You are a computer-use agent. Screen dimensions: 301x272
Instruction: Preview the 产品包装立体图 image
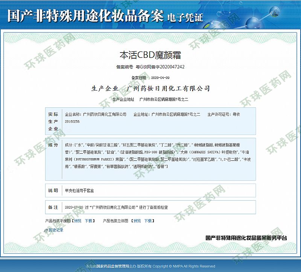[137, 221]
